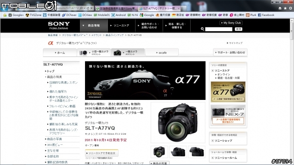Open the Mobile01 bookmark
The image size is (294, 165).
click(102, 15)
